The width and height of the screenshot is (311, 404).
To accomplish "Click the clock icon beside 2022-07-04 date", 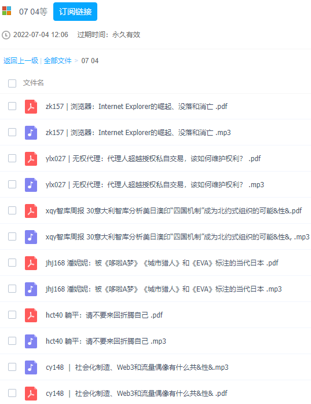I will coord(6,35).
